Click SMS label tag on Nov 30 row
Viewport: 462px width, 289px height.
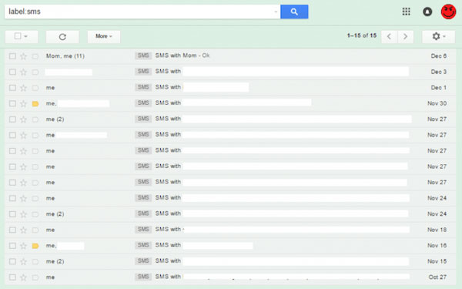143,103
